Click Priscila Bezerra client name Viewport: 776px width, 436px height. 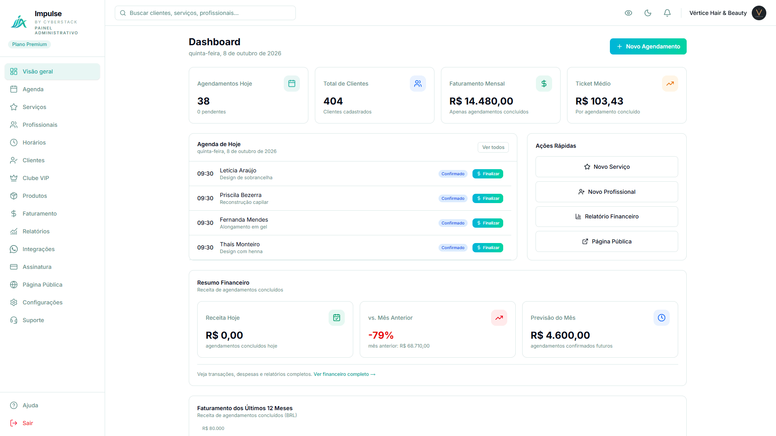point(240,195)
